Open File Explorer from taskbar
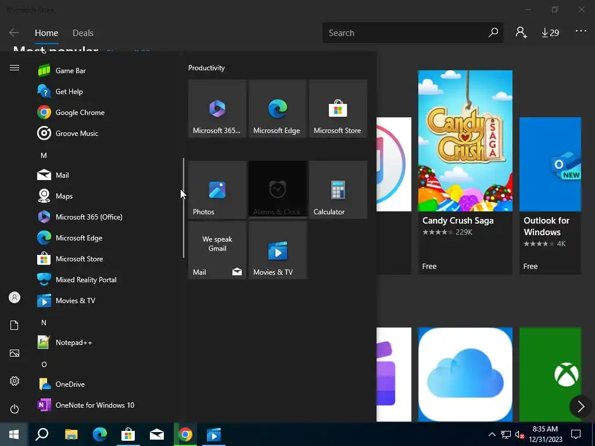 (x=71, y=434)
